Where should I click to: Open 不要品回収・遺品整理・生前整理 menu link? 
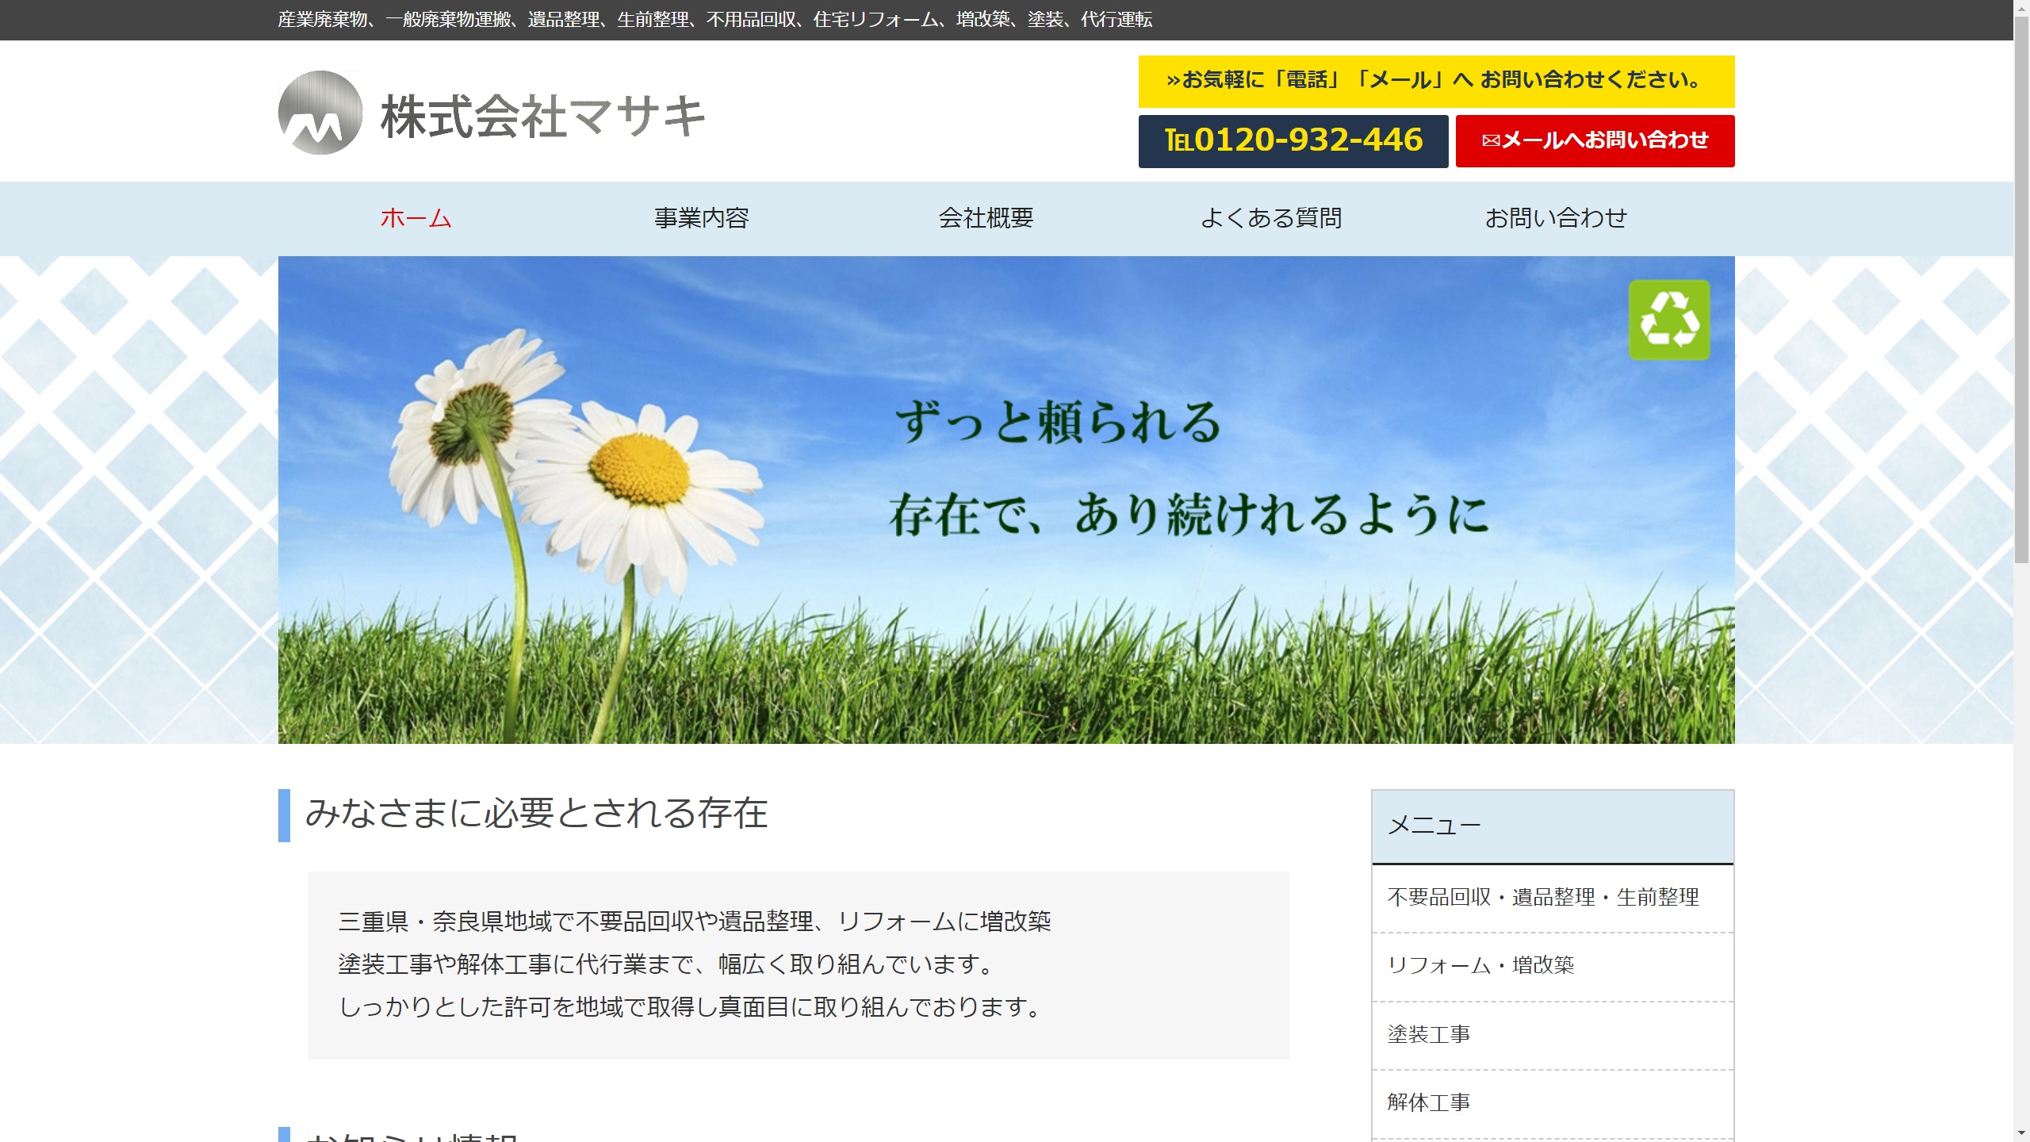coord(1542,897)
